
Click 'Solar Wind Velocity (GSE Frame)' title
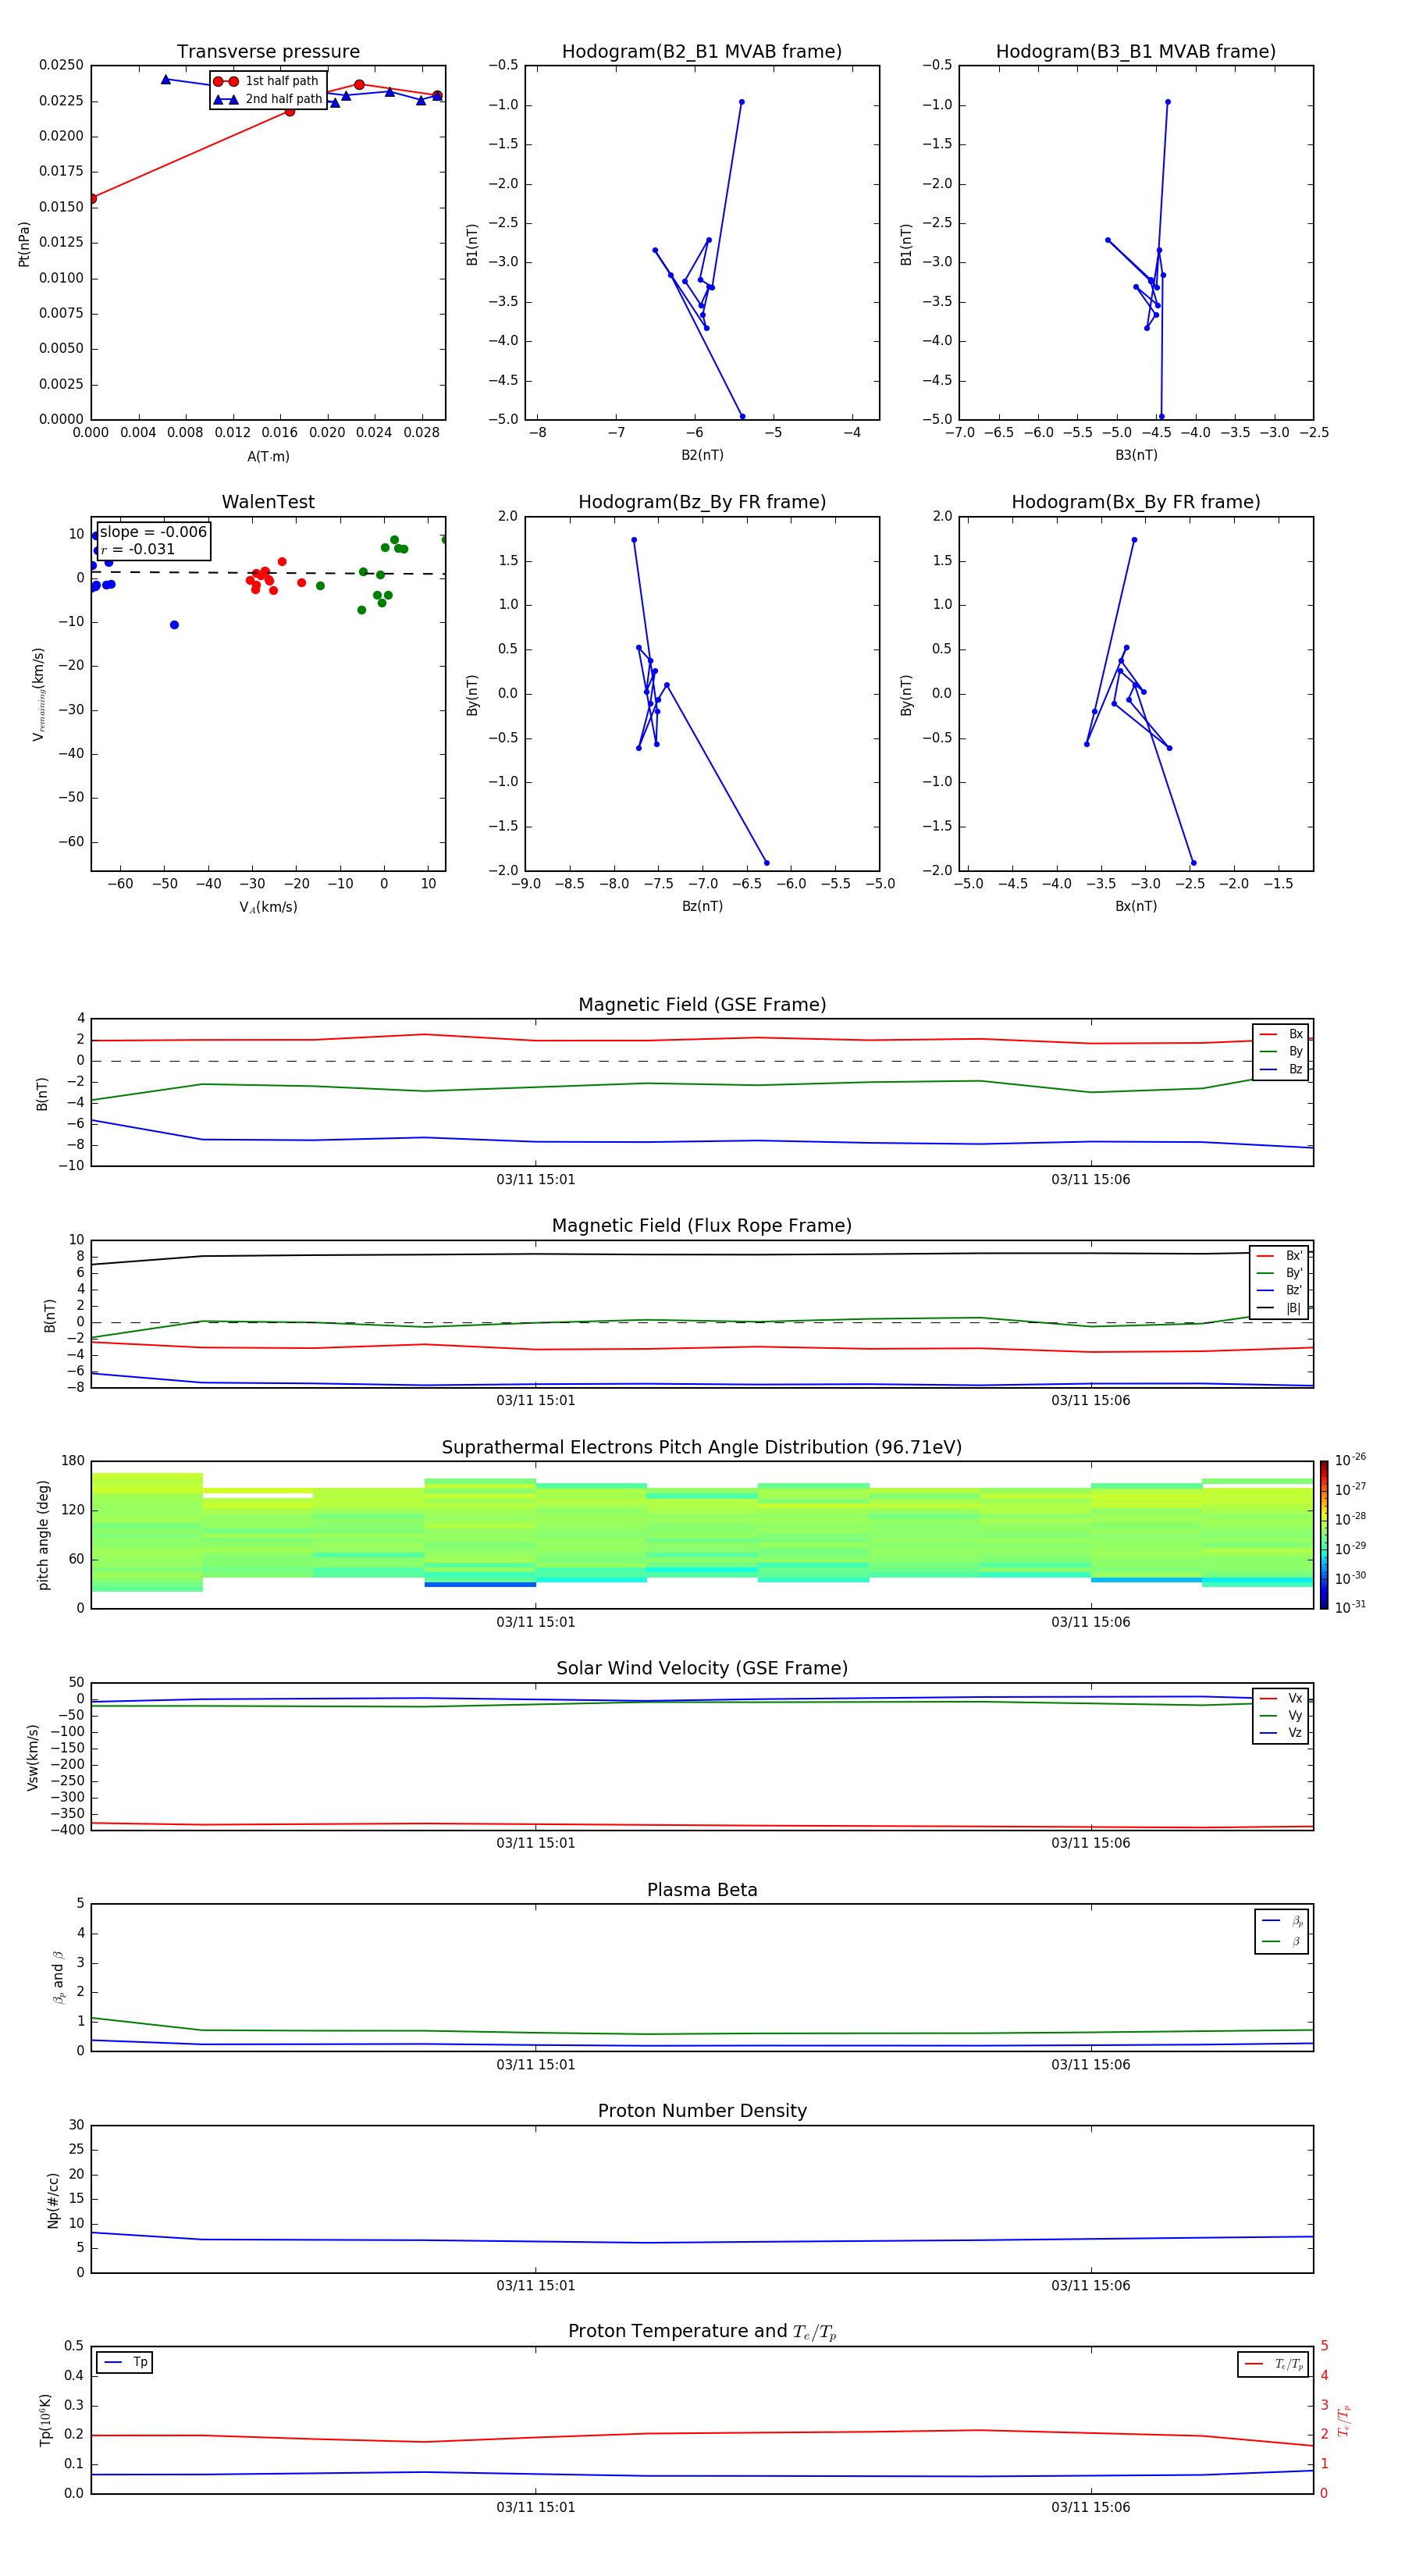(702, 1668)
